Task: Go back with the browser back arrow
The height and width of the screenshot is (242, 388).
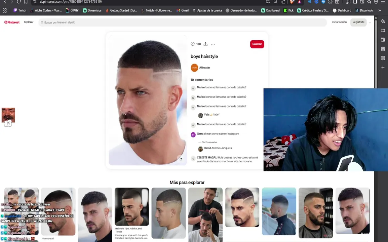Action: [5, 2]
